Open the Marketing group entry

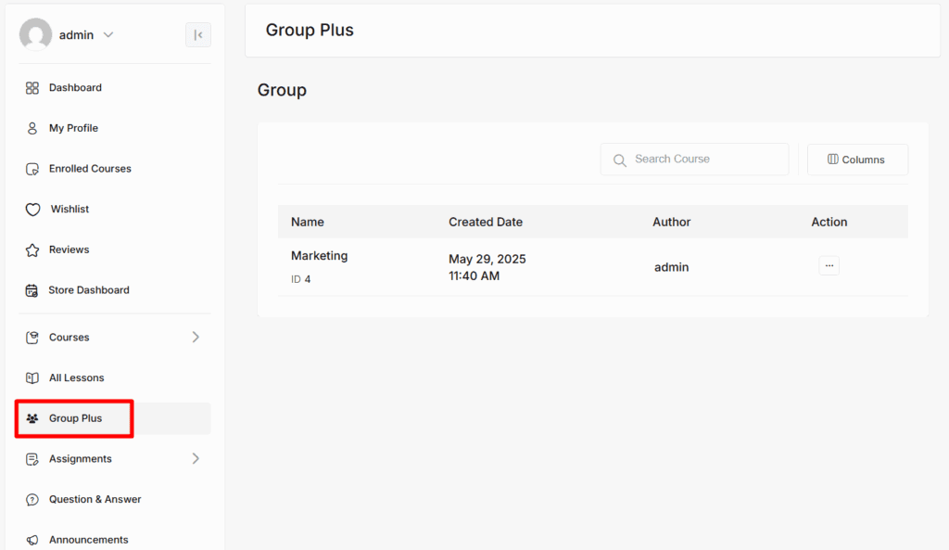pos(319,255)
